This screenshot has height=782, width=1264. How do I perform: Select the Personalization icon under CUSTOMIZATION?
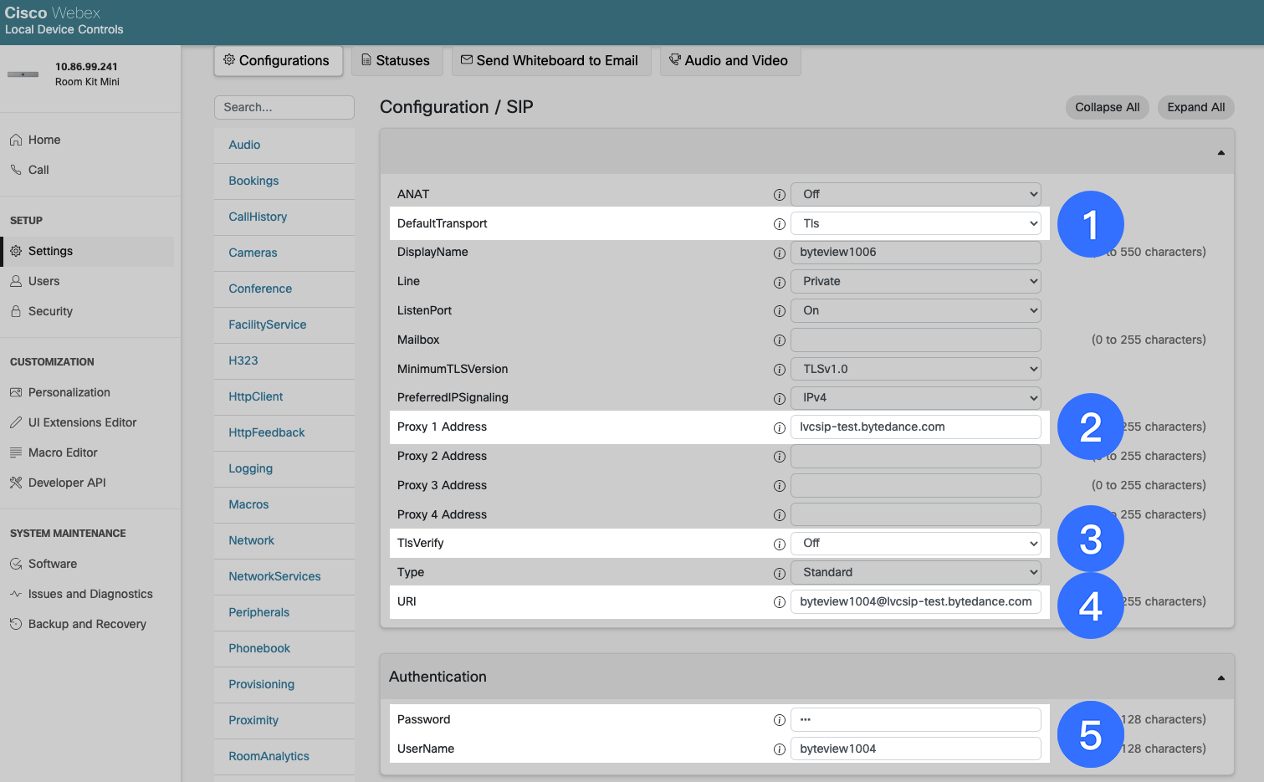click(16, 391)
